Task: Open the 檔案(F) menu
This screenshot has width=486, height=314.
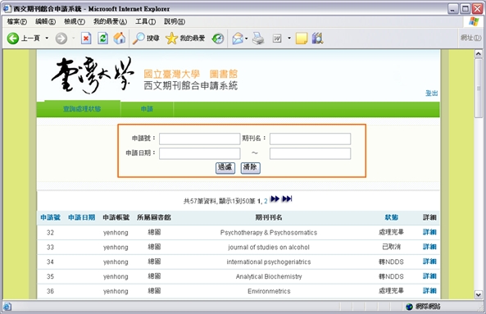Action: tap(17, 21)
